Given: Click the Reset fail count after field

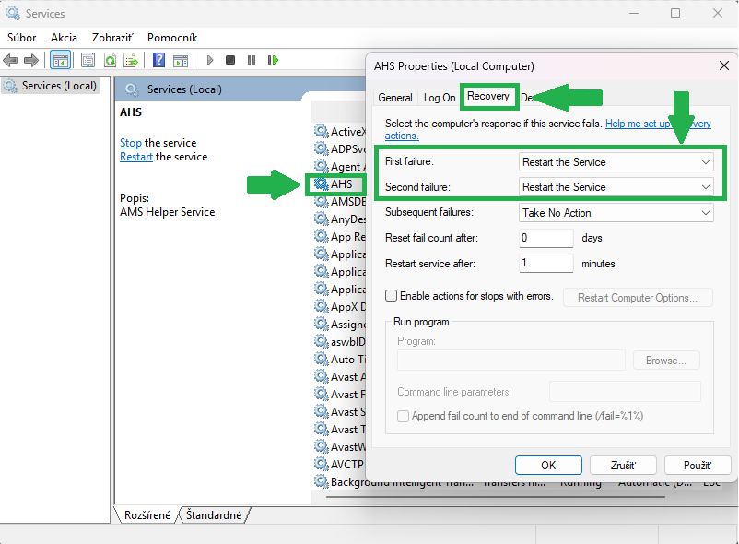Looking at the screenshot, I should (546, 238).
